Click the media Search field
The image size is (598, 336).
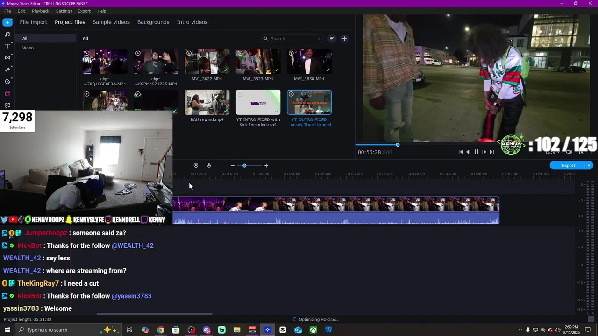(292, 39)
